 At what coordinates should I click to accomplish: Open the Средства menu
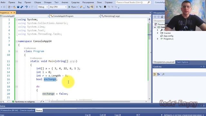pyautogui.click(x=75, y=2)
